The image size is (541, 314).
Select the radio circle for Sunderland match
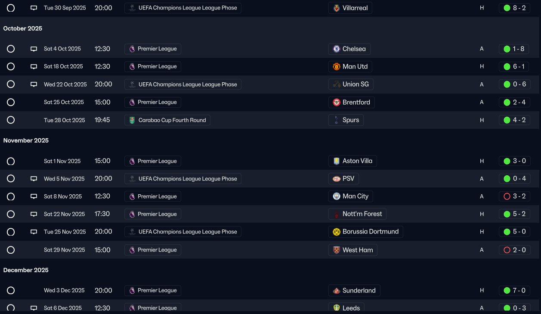11,291
